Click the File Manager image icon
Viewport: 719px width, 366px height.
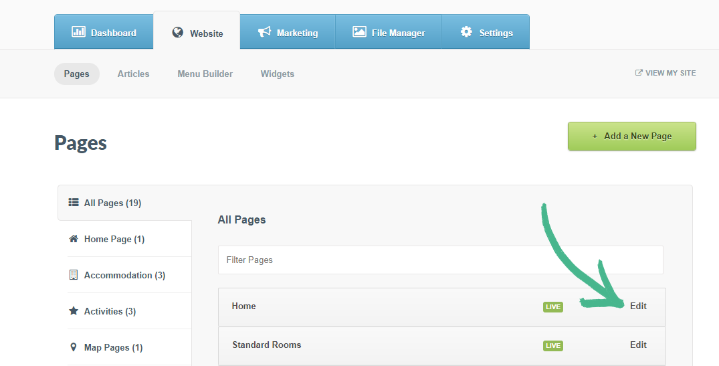[359, 32]
